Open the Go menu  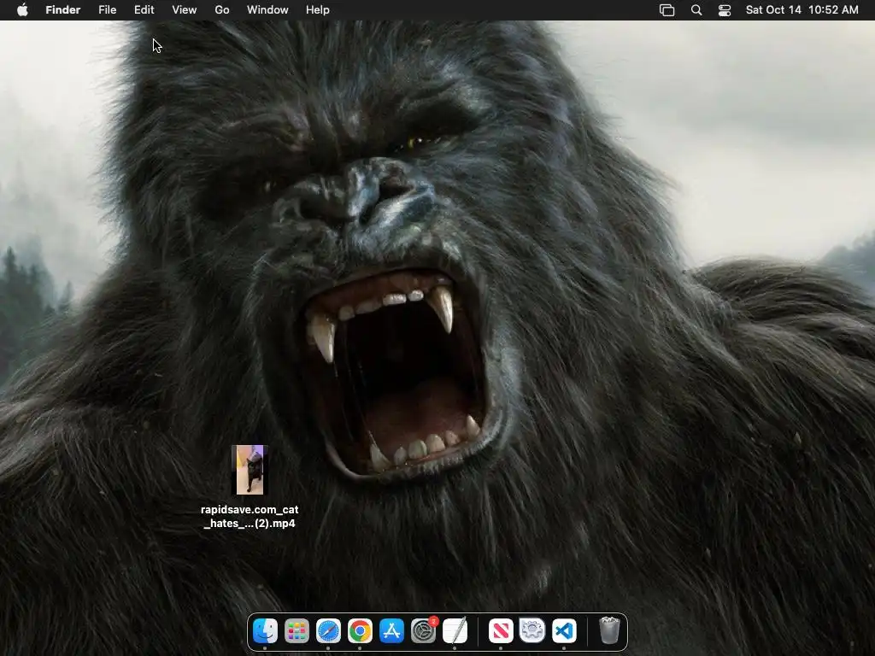pyautogui.click(x=222, y=10)
